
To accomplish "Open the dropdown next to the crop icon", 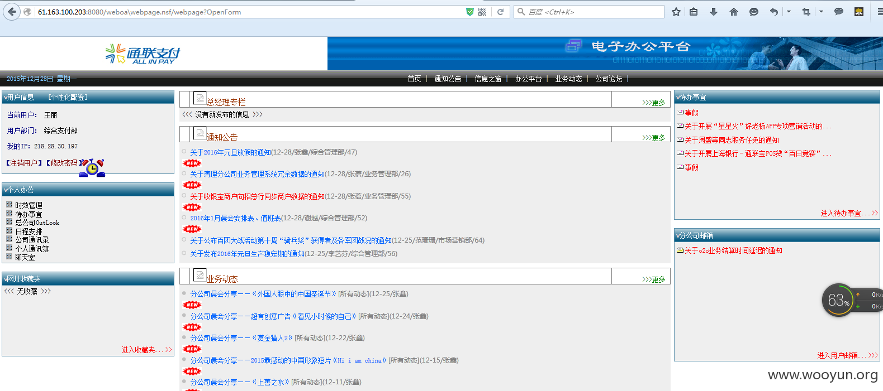I will point(821,12).
